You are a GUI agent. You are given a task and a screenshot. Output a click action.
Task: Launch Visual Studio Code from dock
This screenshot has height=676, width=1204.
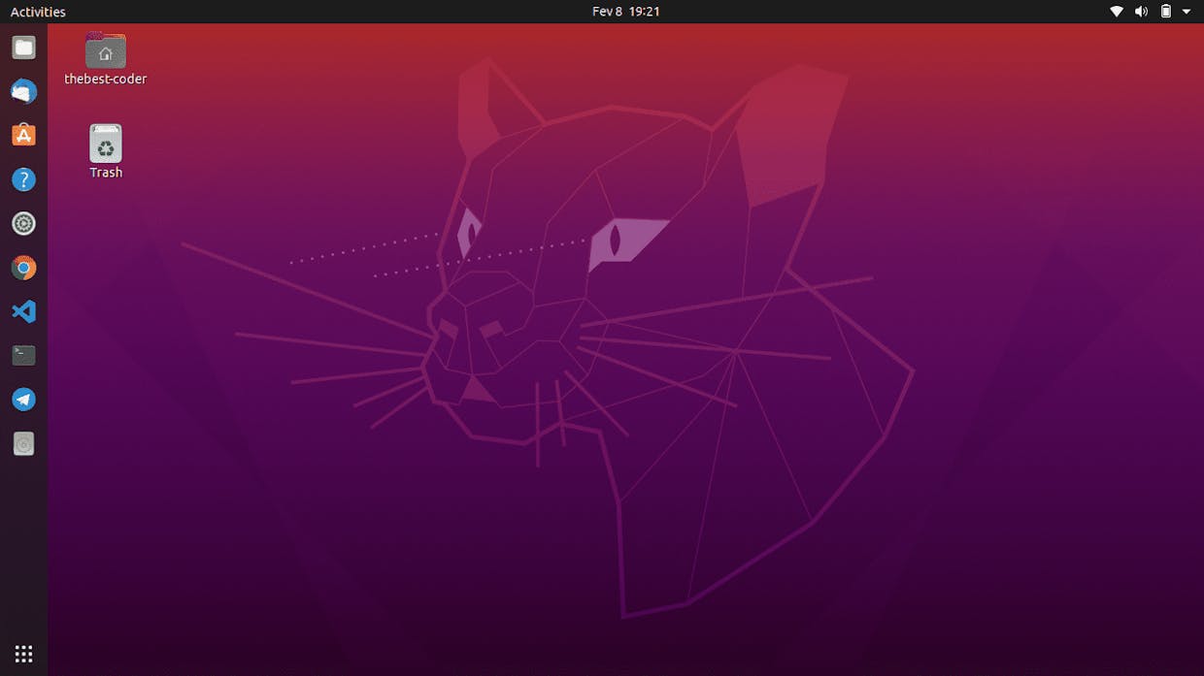[23, 311]
